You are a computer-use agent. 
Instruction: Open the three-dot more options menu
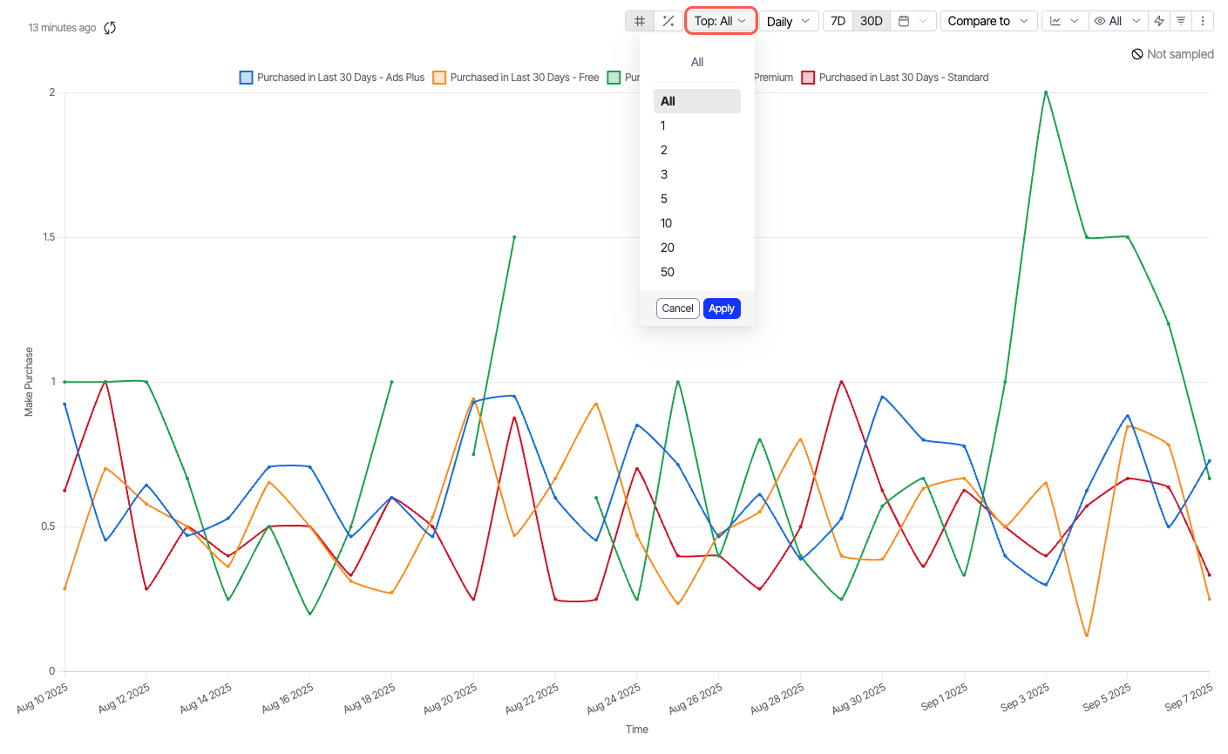1203,21
